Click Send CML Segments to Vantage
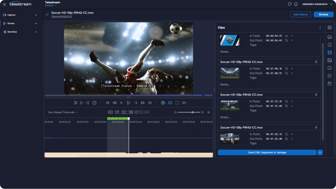Screen dimensions: 336x189 coord(267,152)
